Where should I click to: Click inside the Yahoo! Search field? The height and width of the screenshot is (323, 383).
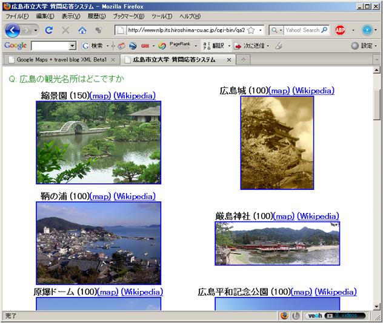(x=302, y=30)
